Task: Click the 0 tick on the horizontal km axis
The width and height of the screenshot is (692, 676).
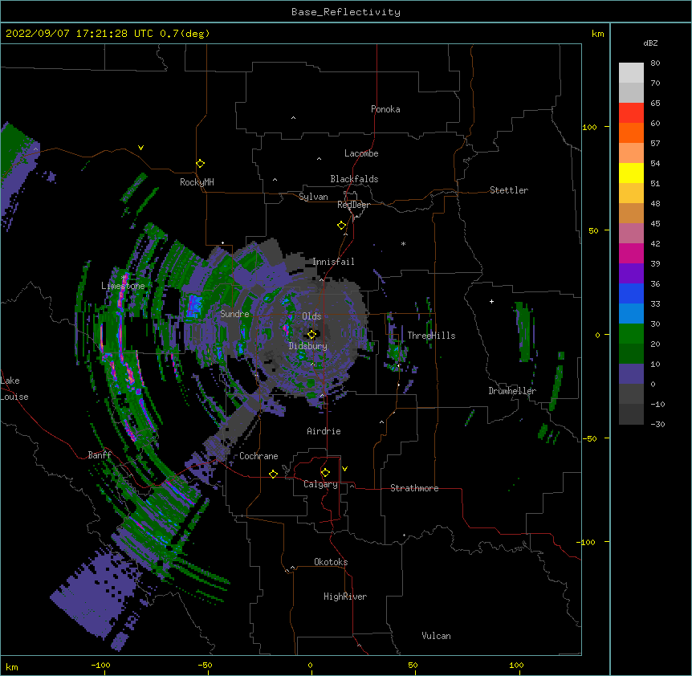Action: coord(310,665)
